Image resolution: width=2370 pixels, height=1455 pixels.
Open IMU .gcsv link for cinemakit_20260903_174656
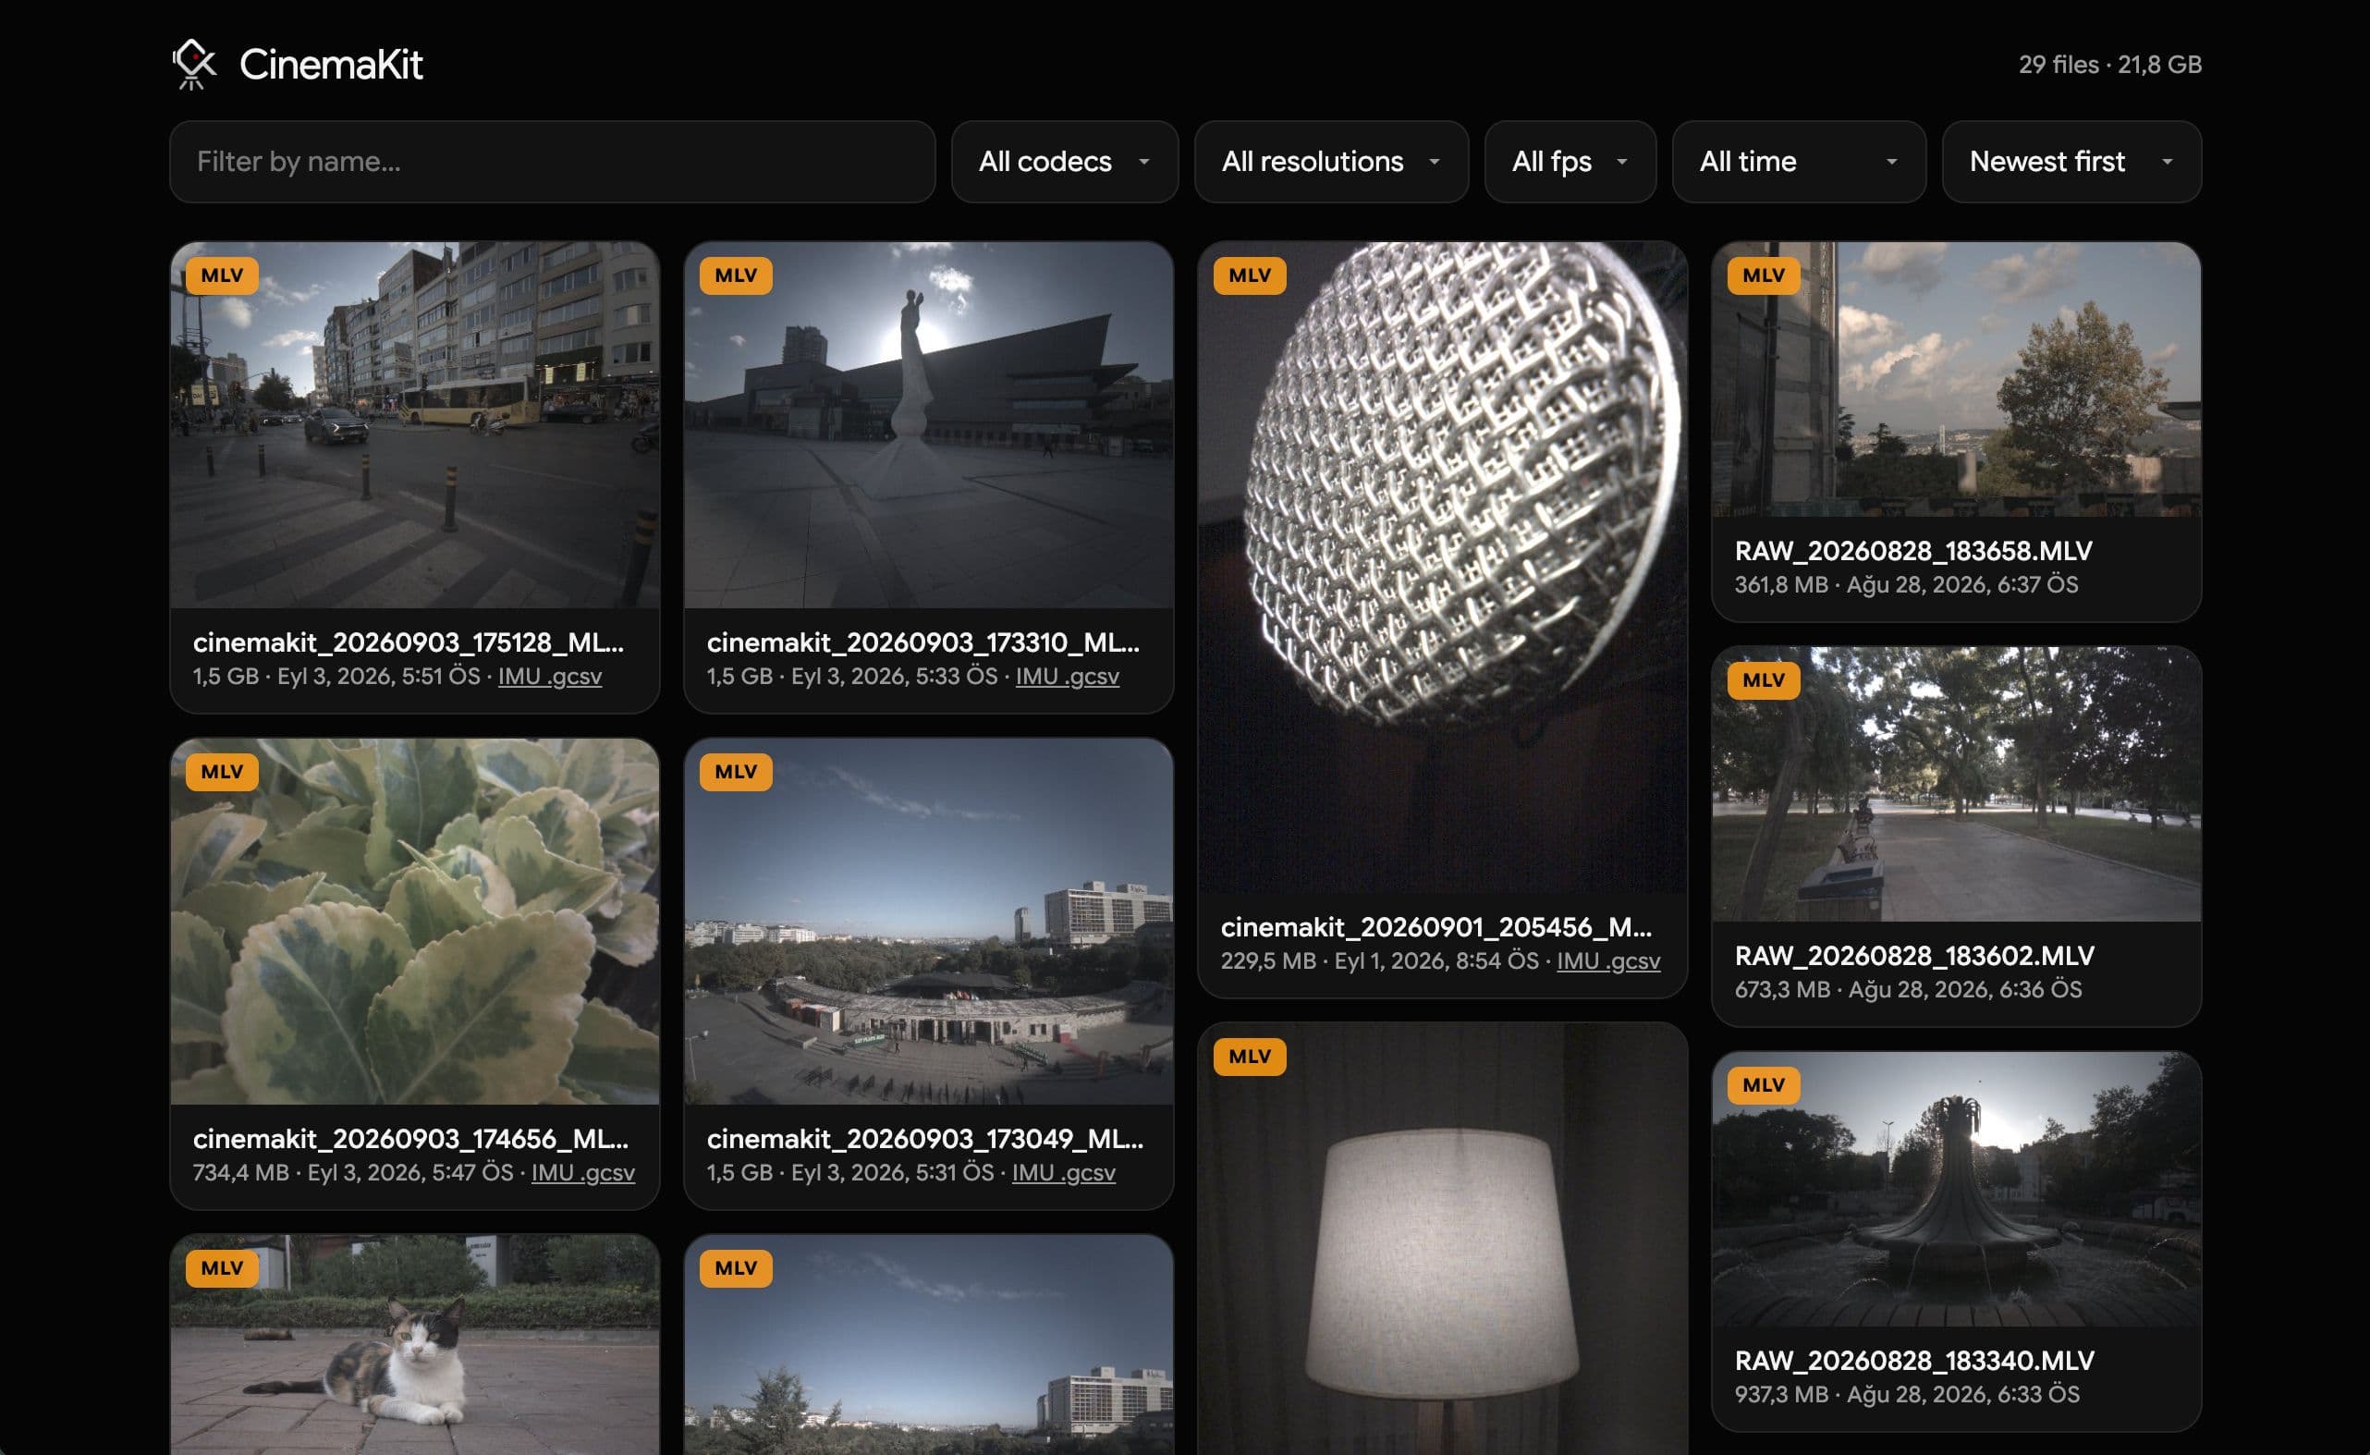click(x=583, y=1173)
